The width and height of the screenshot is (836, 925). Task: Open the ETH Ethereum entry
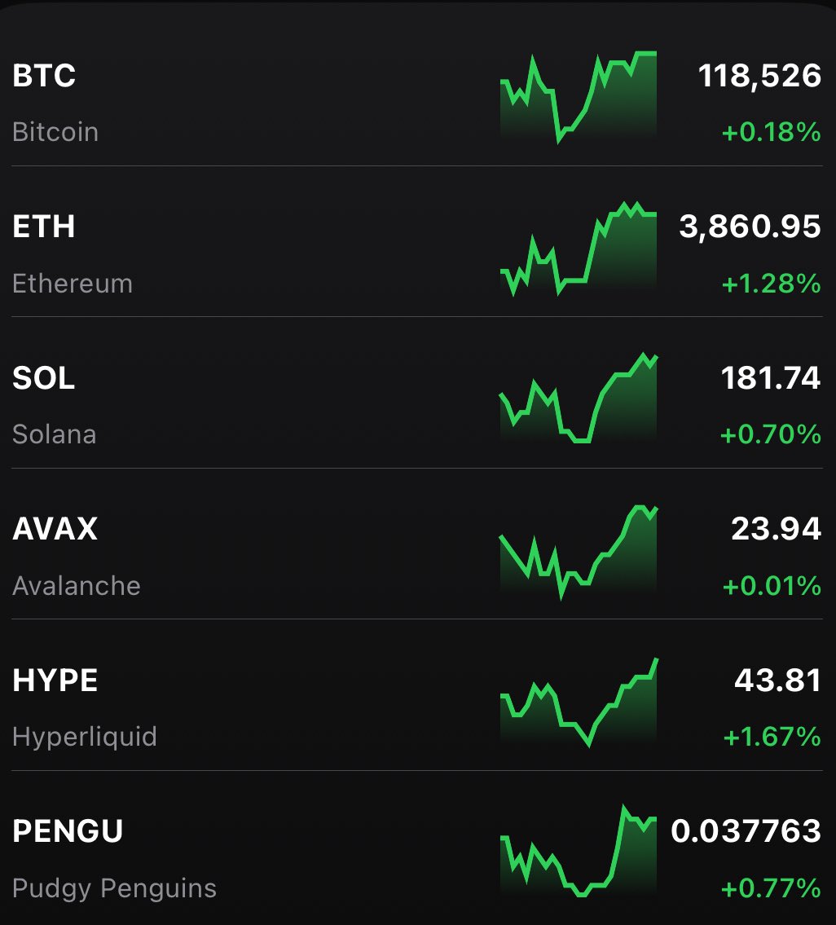tap(418, 241)
